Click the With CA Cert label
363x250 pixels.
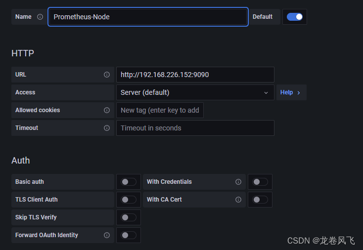[164, 200]
